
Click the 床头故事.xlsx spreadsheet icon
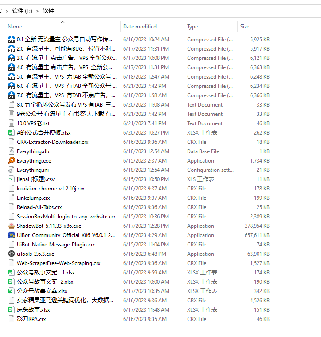coord(11,309)
